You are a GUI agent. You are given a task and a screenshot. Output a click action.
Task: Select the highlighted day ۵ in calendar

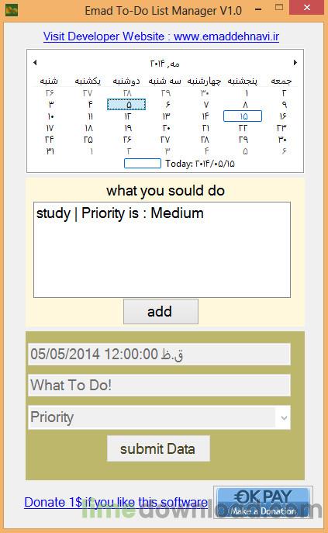[126, 105]
